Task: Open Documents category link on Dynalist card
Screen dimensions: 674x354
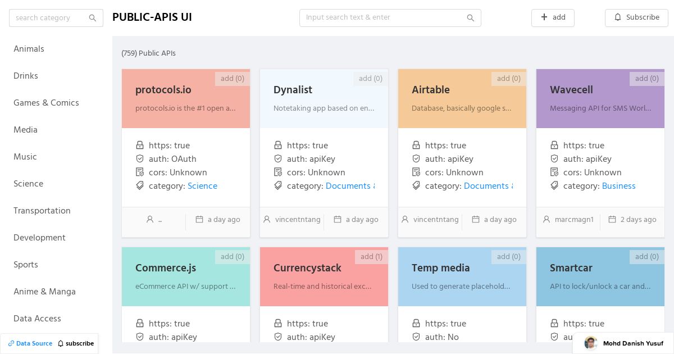Action: click(350, 186)
